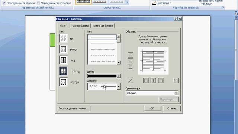Switch to the 'Источник бумаги' tab
Viewport: 238px width, 134px height.
pos(103,26)
